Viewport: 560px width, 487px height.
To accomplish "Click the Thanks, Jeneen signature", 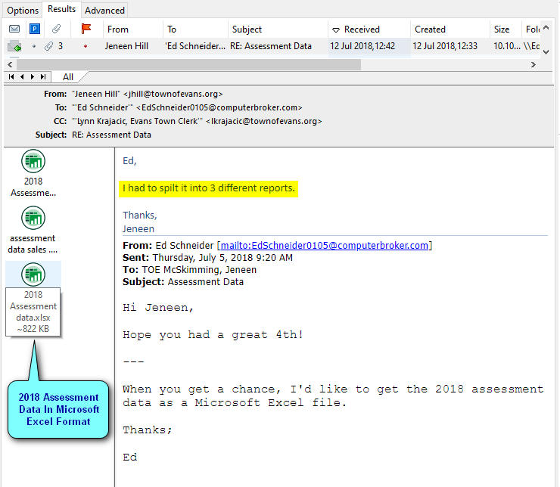I will (x=140, y=222).
